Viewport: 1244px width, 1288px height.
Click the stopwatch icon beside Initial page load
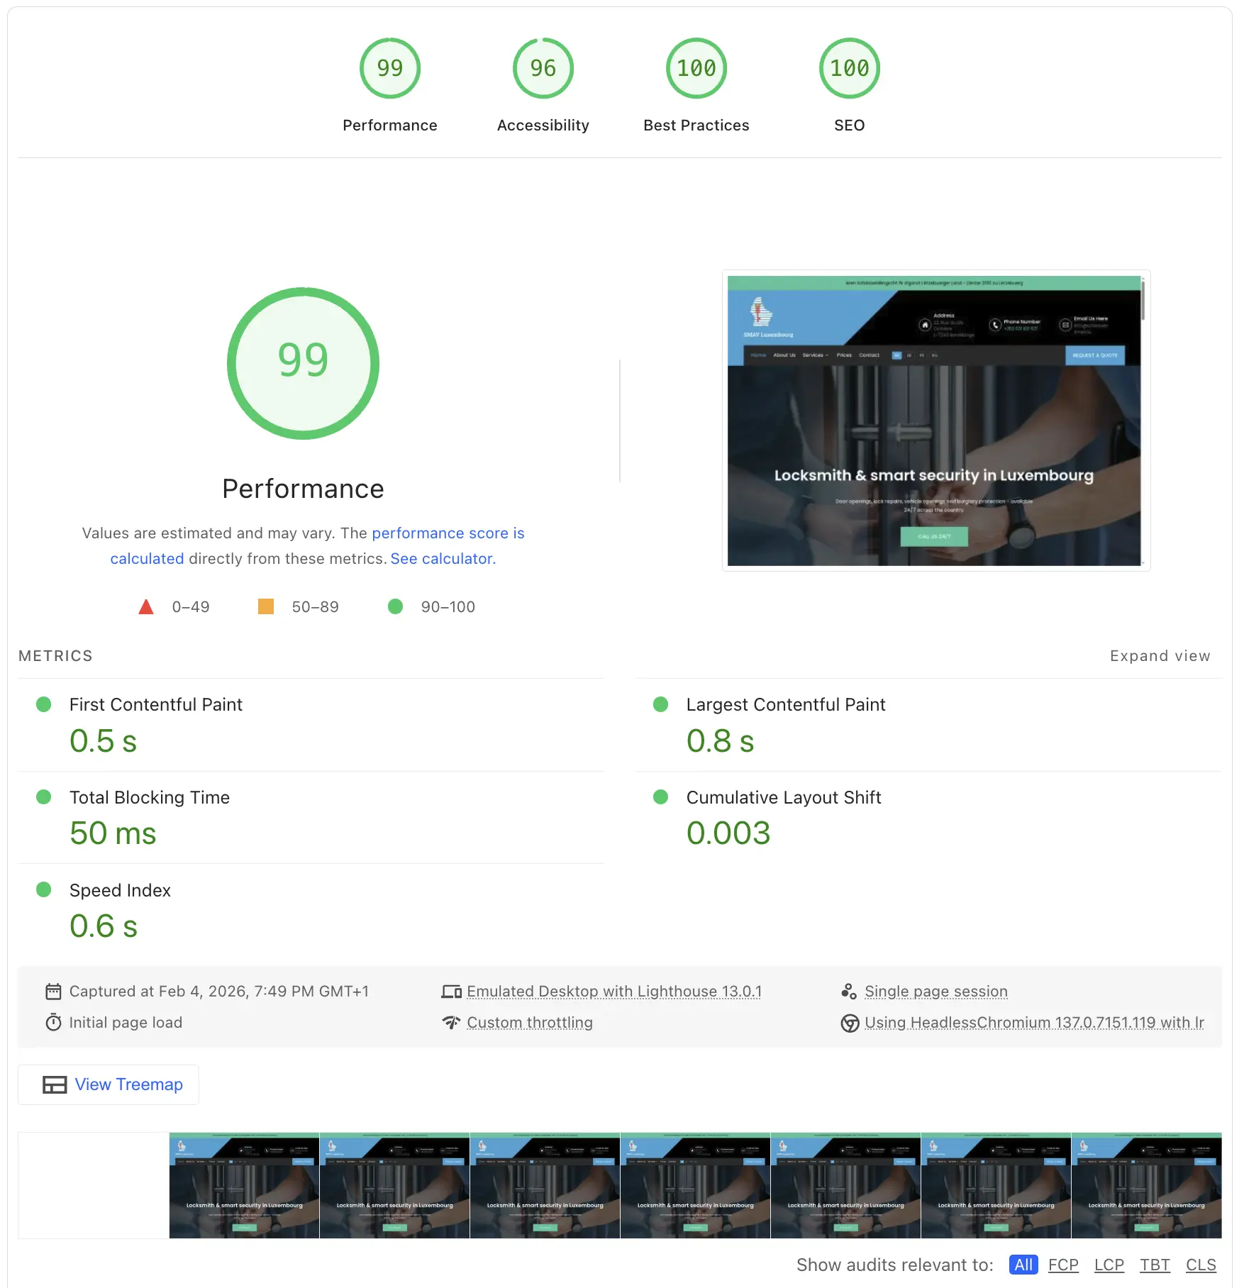pyautogui.click(x=54, y=1022)
